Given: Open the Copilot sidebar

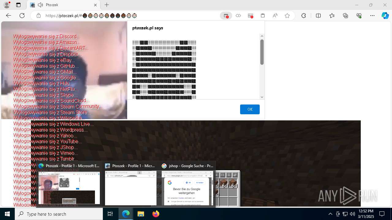Looking at the screenshot, I should [x=385, y=16].
